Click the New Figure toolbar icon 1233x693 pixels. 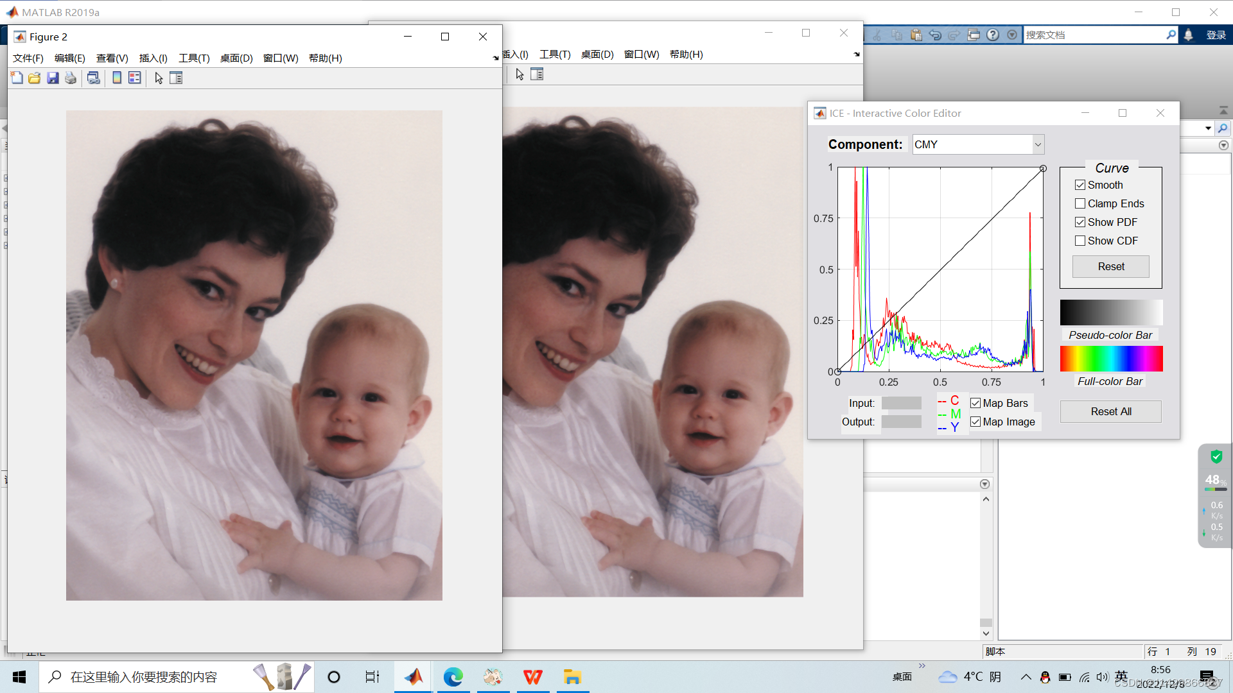(17, 78)
